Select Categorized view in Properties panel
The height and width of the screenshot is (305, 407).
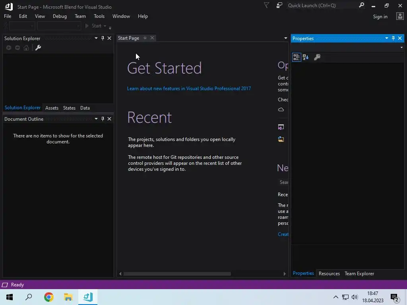click(297, 57)
